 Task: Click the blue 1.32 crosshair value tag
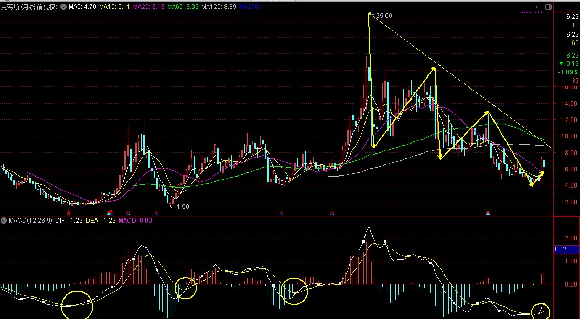567,249
